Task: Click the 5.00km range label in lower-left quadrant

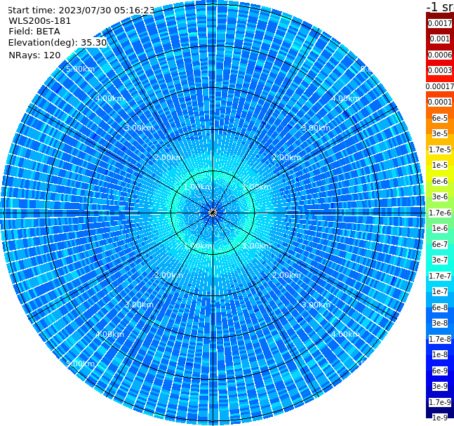Action: (x=80, y=364)
